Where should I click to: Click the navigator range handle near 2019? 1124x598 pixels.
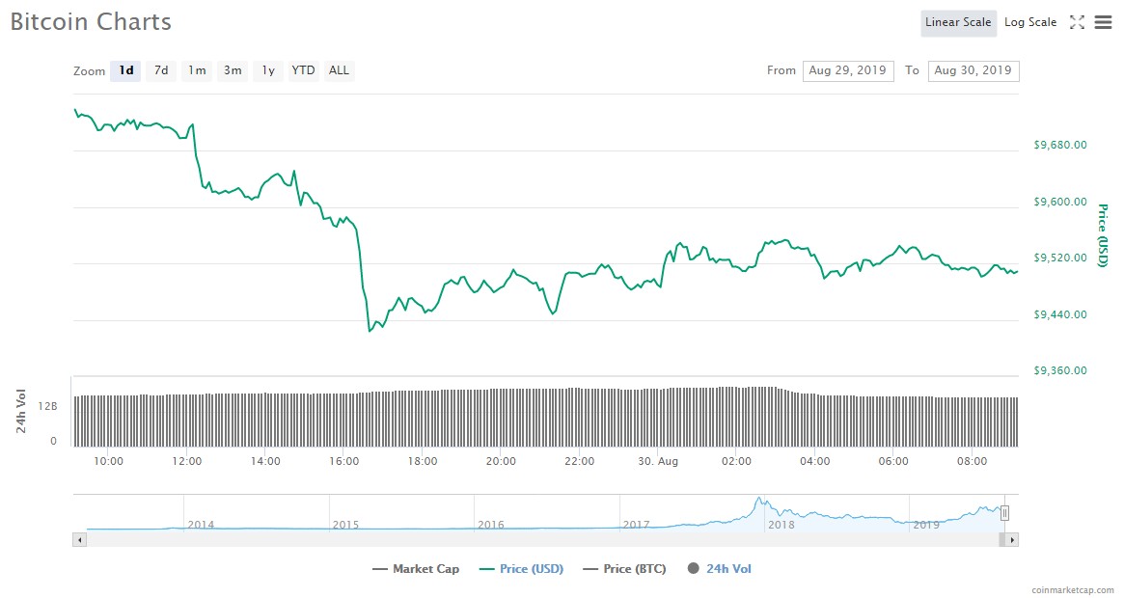point(1004,513)
